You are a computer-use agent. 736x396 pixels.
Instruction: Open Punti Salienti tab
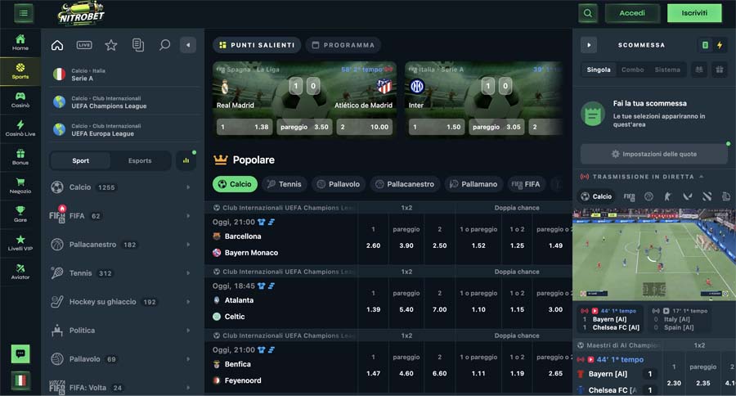coord(257,45)
